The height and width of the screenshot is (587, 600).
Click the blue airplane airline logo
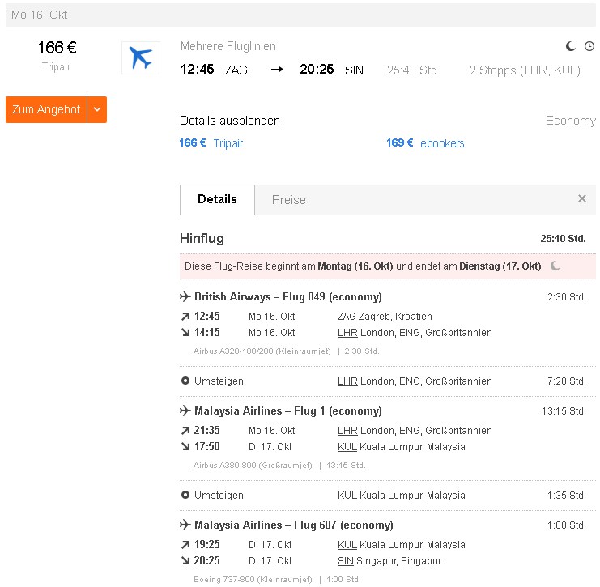[x=141, y=57]
